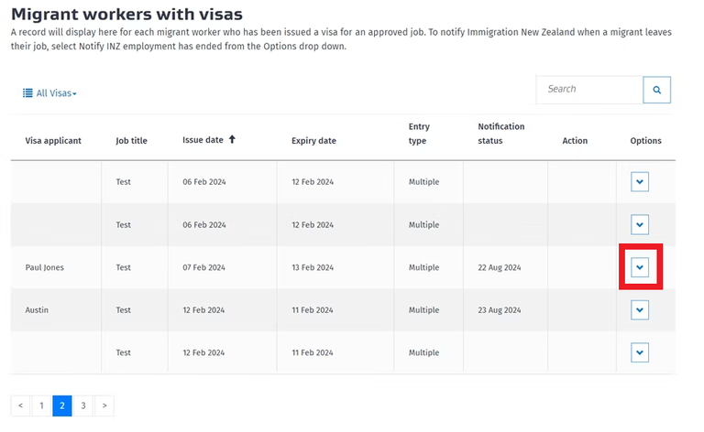Sort by Notification status column header

click(501, 134)
